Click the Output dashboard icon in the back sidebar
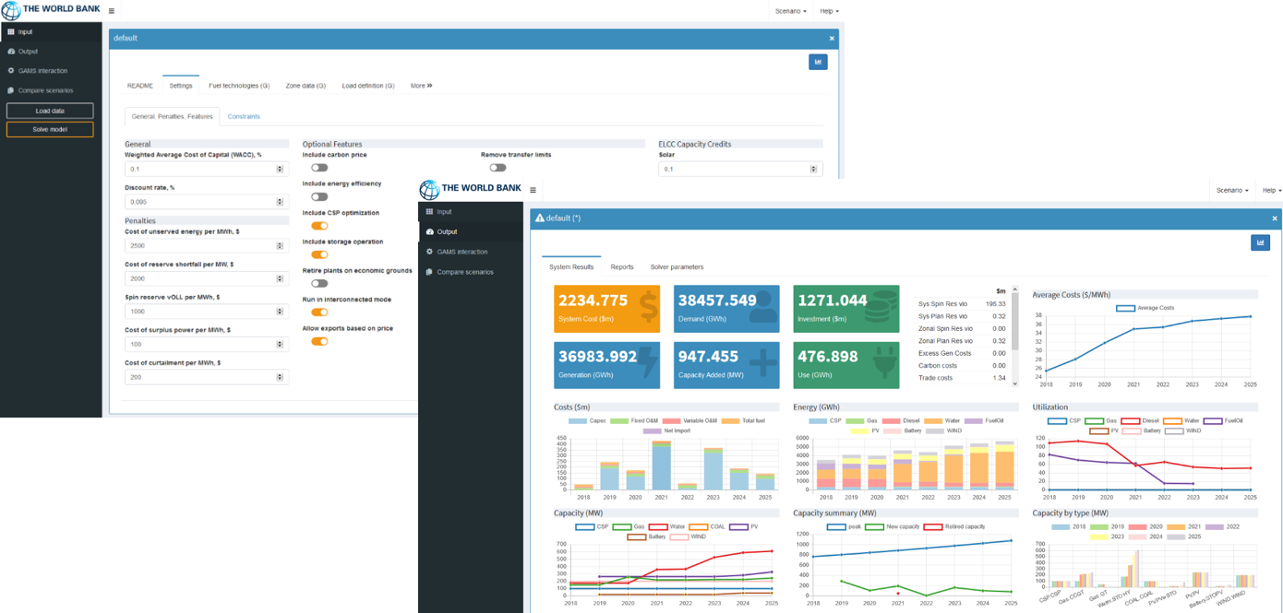 11,52
